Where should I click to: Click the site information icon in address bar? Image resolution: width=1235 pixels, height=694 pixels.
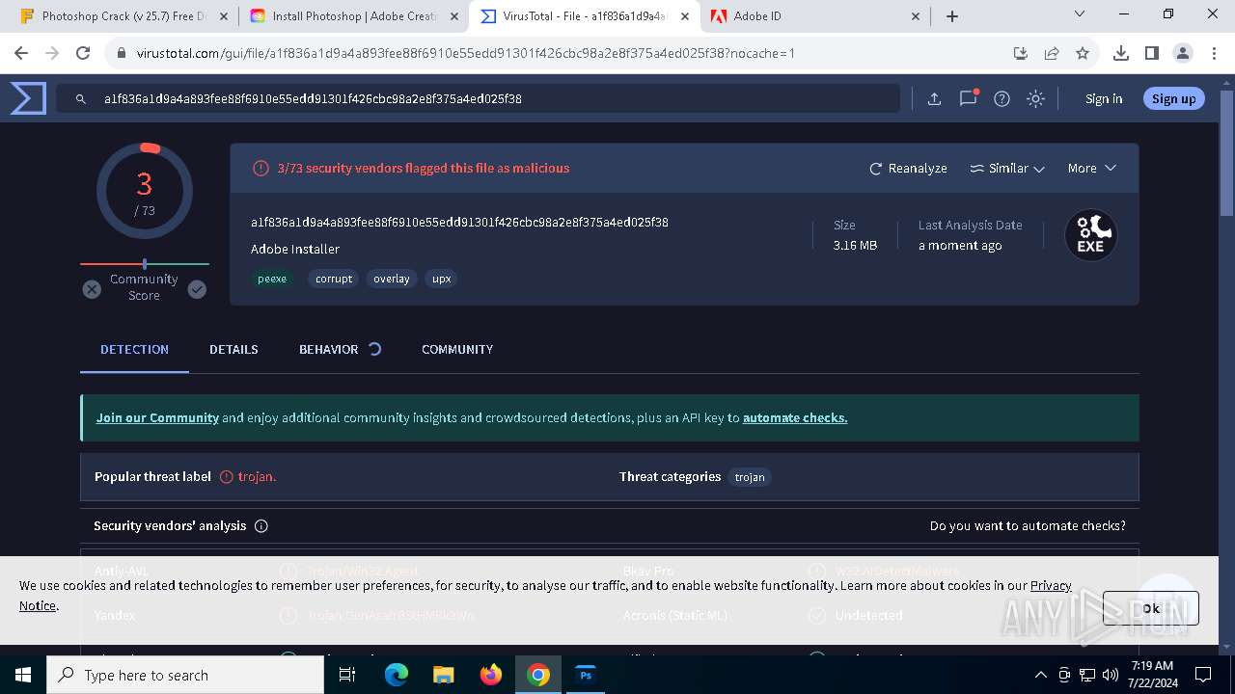click(122, 53)
